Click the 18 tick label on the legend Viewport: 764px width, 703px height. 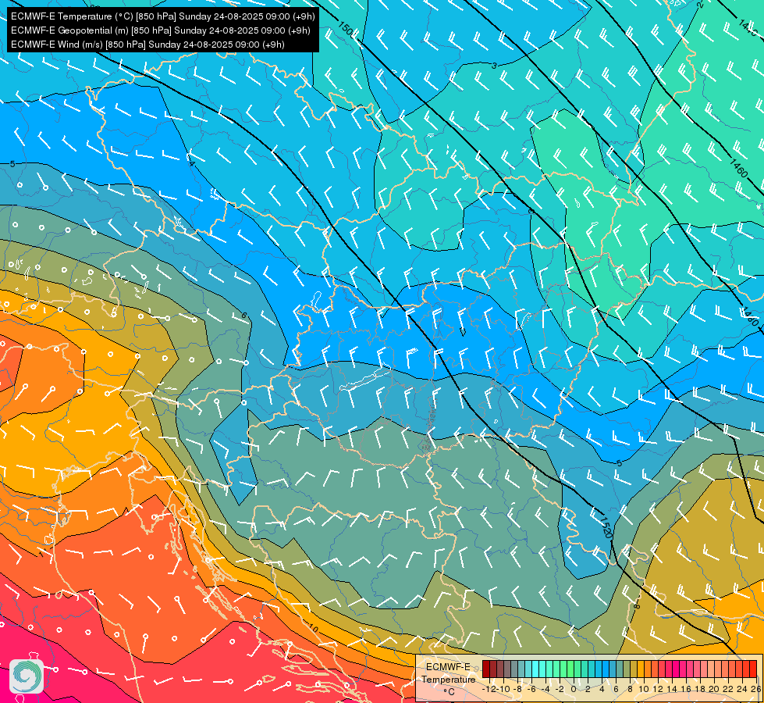point(700,689)
